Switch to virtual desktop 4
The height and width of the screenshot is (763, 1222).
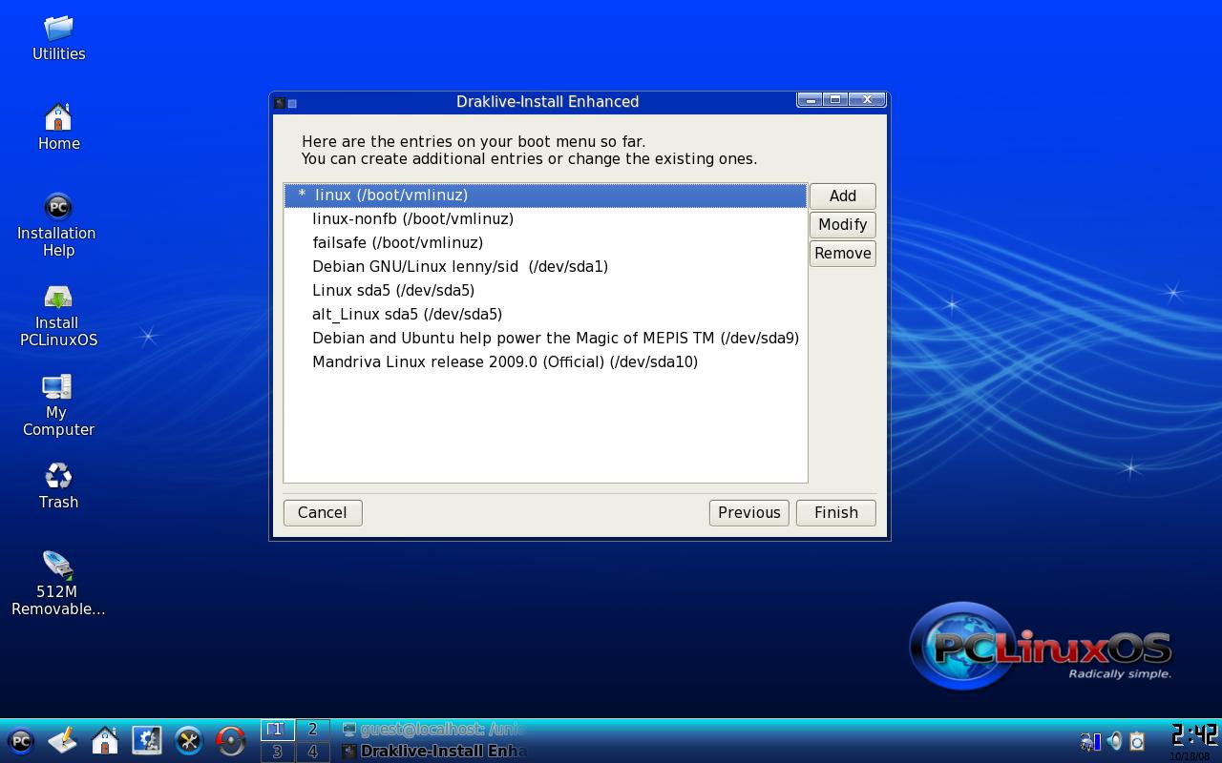point(312,752)
